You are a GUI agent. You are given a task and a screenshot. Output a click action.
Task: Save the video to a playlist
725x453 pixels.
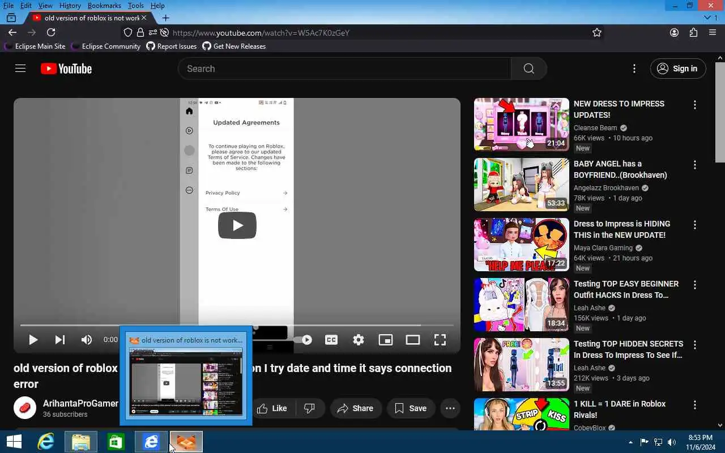click(410, 408)
